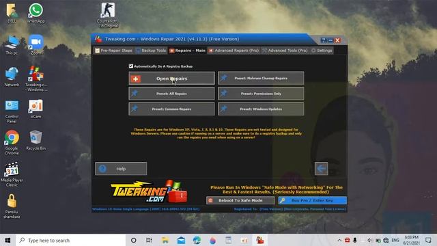Open the Pre-Repair Steps tab
This screenshot has height=246, width=437.
pyautogui.click(x=114, y=51)
